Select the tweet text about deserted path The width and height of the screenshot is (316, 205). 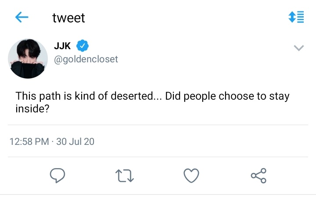tap(153, 102)
